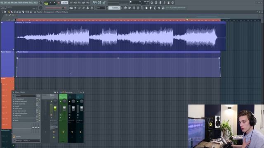The height and width of the screenshot is (148, 264).
Task: Select the Slice tool in the playlist toolbar
Action: point(23,12)
